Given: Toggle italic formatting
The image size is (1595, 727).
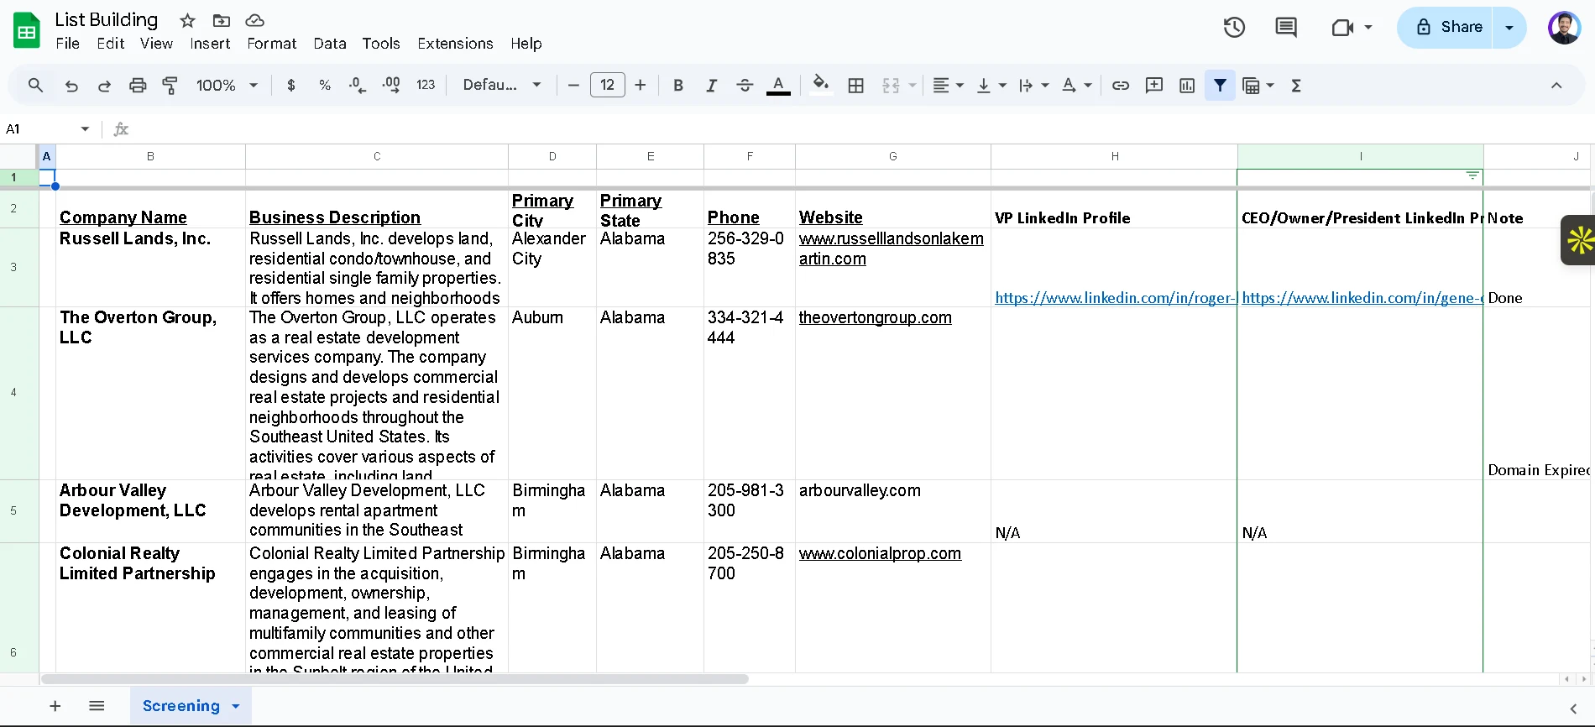Looking at the screenshot, I should point(711,85).
